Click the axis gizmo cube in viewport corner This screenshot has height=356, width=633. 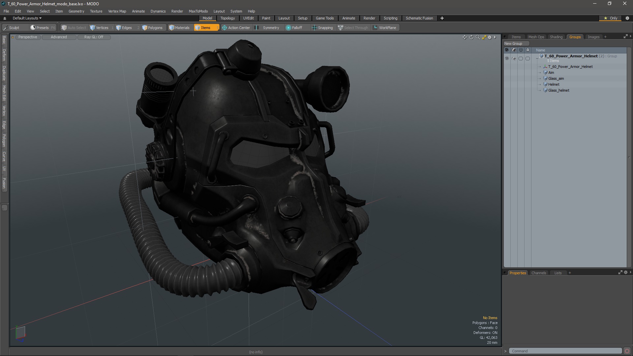20,333
